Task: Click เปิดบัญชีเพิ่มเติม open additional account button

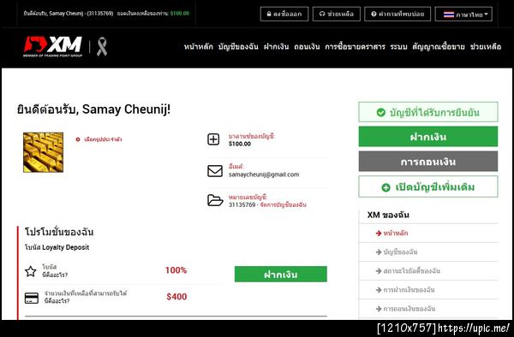Action: [x=428, y=186]
